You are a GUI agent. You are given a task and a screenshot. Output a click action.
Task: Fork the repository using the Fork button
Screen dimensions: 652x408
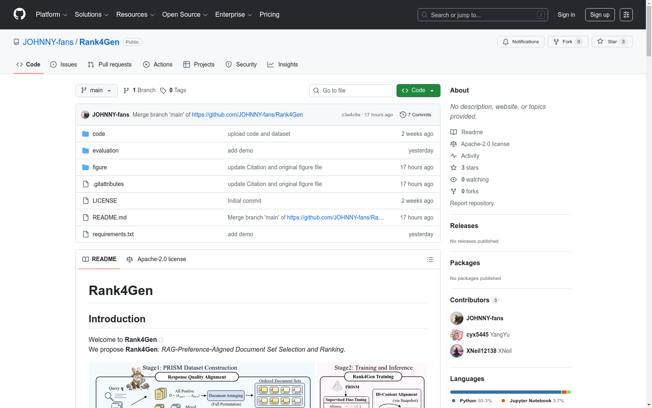pyautogui.click(x=568, y=42)
